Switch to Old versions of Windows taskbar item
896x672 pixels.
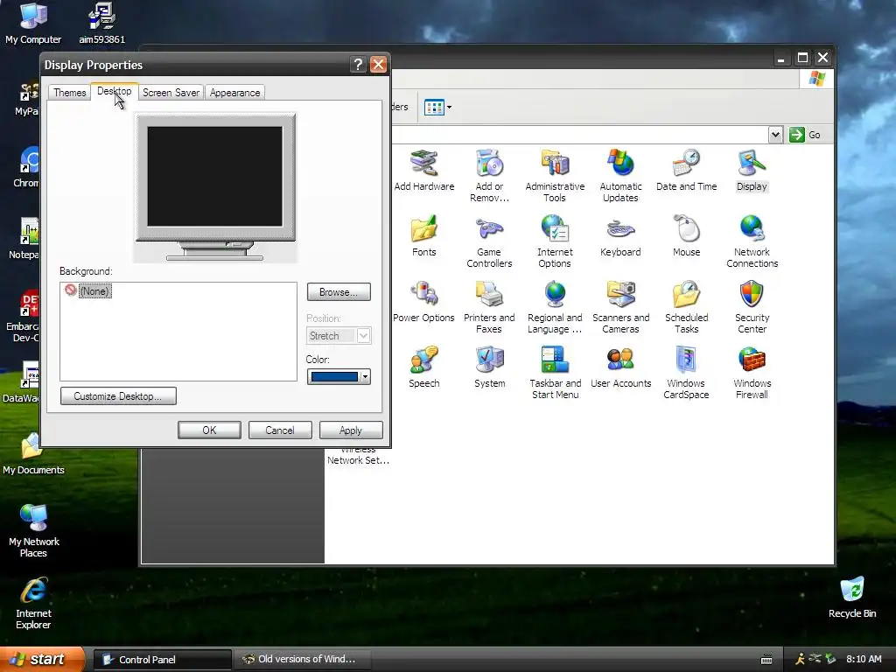(301, 660)
